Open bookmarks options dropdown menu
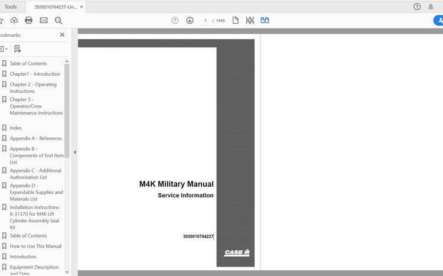Viewport: 443px width, 276px height. click(x=4, y=49)
